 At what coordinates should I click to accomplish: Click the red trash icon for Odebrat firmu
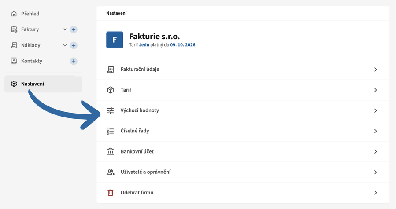click(x=111, y=193)
